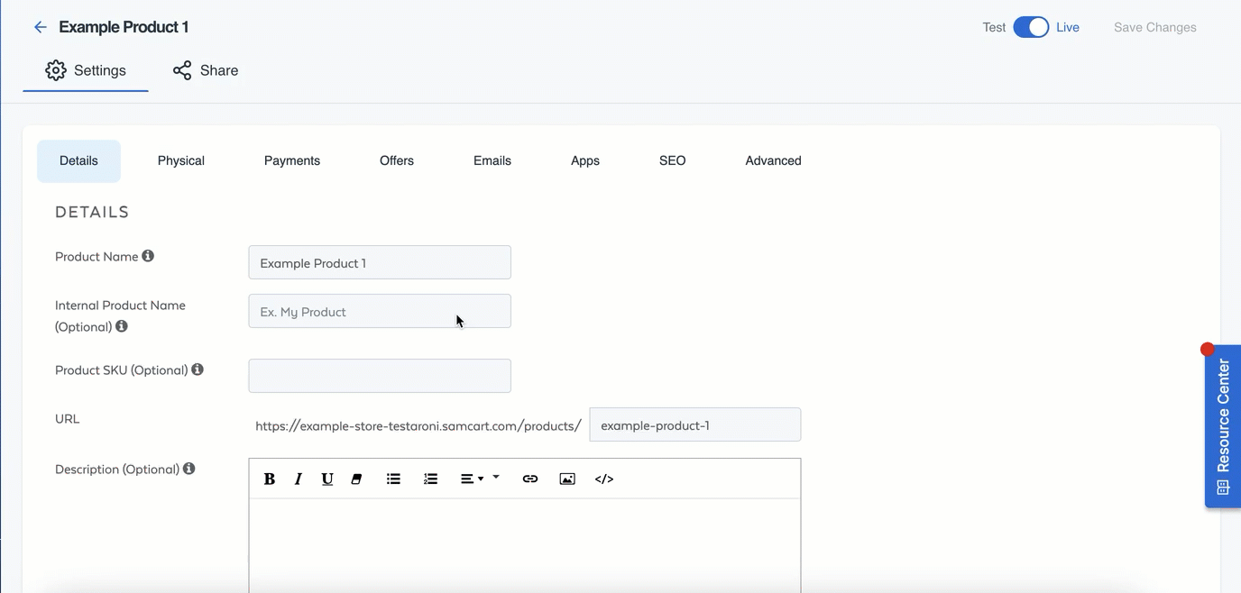Click the store URL prefix text
Image resolution: width=1241 pixels, height=593 pixels.
coord(418,425)
